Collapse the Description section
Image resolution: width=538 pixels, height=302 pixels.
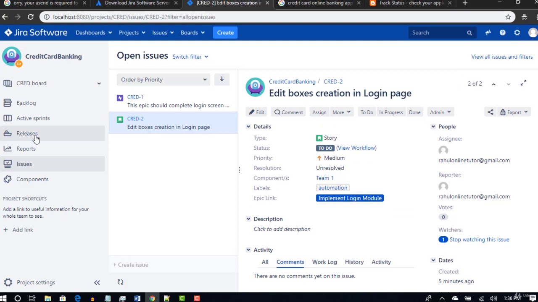(248, 219)
